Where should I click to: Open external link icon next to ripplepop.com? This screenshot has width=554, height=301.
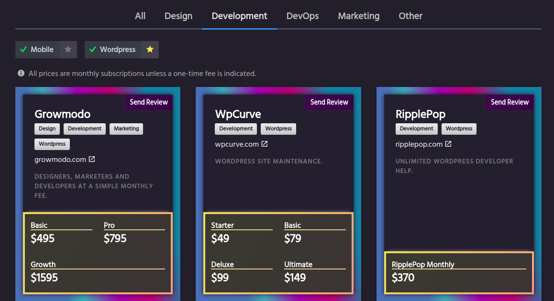[448, 144]
